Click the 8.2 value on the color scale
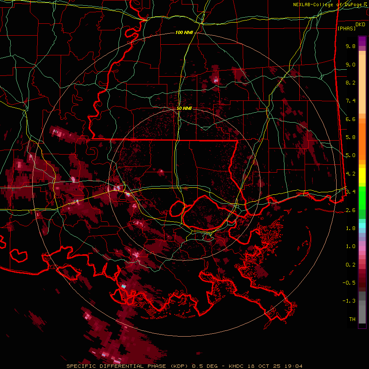 click(x=351, y=82)
